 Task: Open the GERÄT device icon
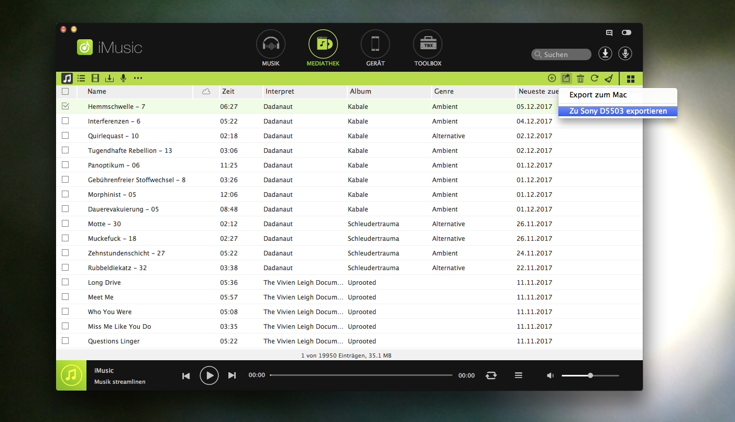pos(375,45)
